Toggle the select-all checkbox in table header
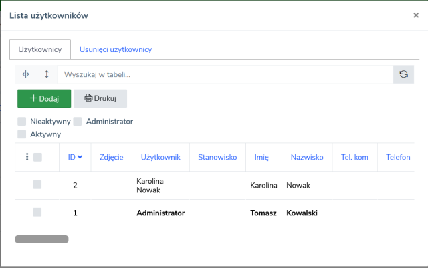Image resolution: width=428 pixels, height=268 pixels. (x=37, y=157)
